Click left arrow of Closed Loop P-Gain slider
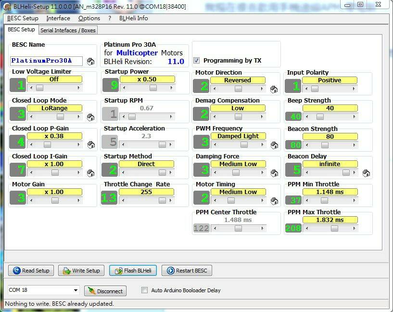Image resolution: width=393 pixels, height=312 pixels. tap(31, 145)
